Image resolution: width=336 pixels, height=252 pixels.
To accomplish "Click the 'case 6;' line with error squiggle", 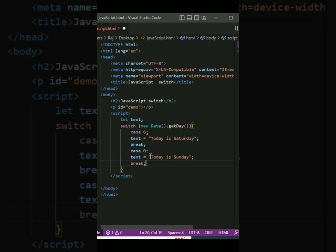I will point(139,132).
